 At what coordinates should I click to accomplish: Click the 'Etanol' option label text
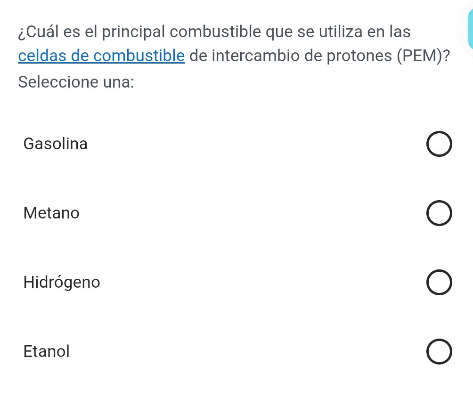[47, 351]
